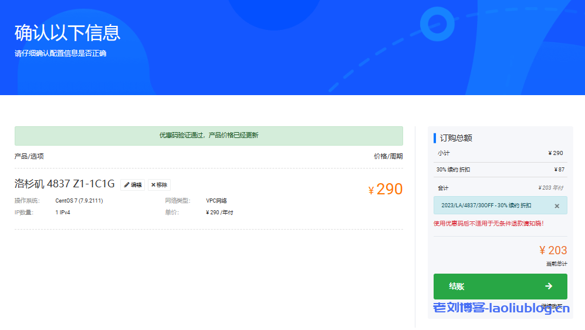Click the CentOS 7 (7.9.2111) operating system value

(x=79, y=201)
